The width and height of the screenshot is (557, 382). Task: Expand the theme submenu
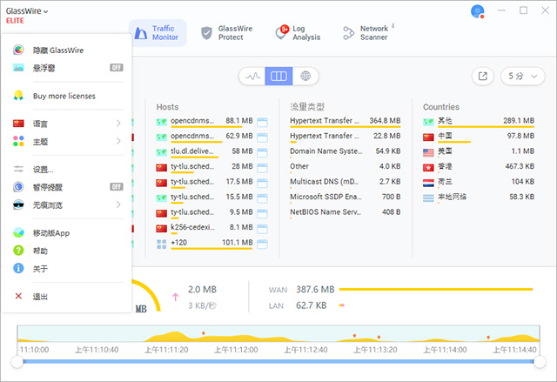[x=118, y=141]
